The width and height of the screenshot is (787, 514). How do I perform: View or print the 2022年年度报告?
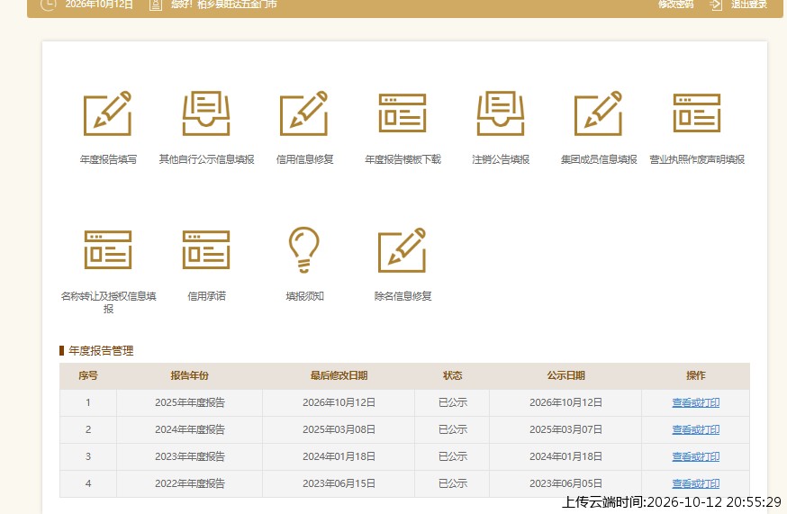[696, 484]
